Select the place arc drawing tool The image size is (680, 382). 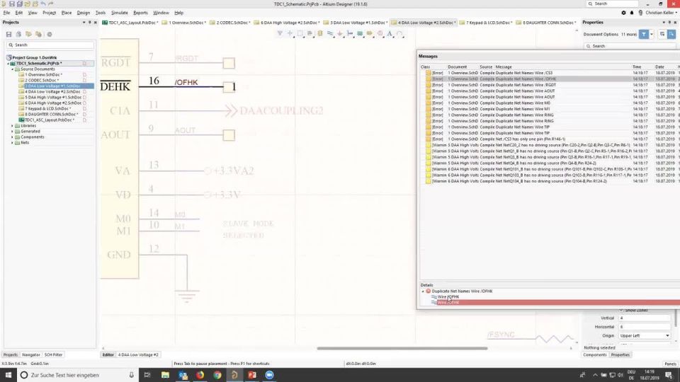pos(399,33)
